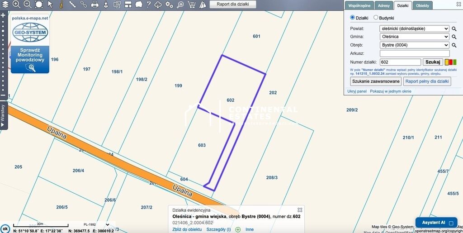Click the zoom out magnifier tool
Image resolution: width=463 pixels, height=233 pixels.
pos(27,5)
